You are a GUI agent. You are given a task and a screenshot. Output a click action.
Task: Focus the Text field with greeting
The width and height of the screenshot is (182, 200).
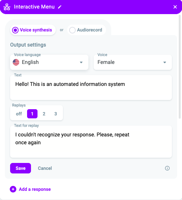tap(91, 88)
